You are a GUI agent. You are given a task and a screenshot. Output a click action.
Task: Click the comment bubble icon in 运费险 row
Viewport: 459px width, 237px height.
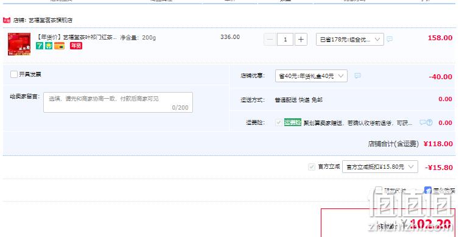click(x=422, y=122)
